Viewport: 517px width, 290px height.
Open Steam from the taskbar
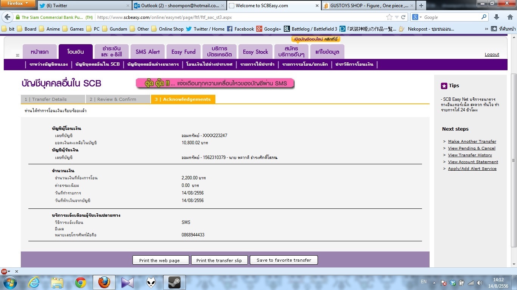tap(174, 282)
